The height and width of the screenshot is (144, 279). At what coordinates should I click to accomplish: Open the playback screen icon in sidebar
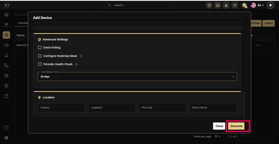coord(6,86)
